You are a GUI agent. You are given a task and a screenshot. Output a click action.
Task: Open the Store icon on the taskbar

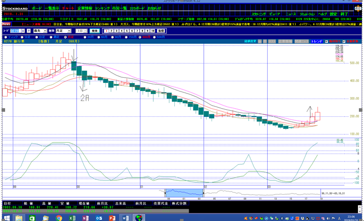click(32, 218)
